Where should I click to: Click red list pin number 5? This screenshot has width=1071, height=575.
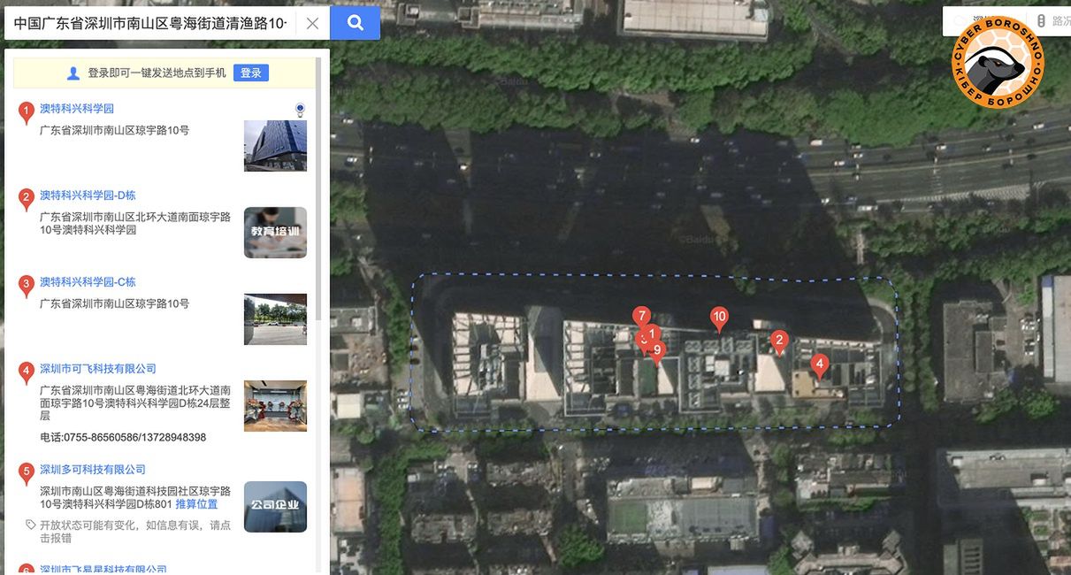point(27,472)
